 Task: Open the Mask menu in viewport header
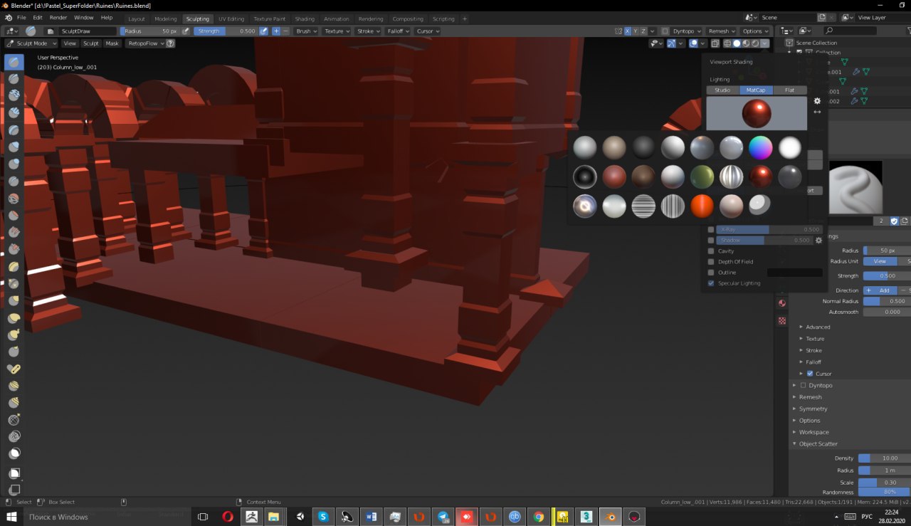[112, 43]
